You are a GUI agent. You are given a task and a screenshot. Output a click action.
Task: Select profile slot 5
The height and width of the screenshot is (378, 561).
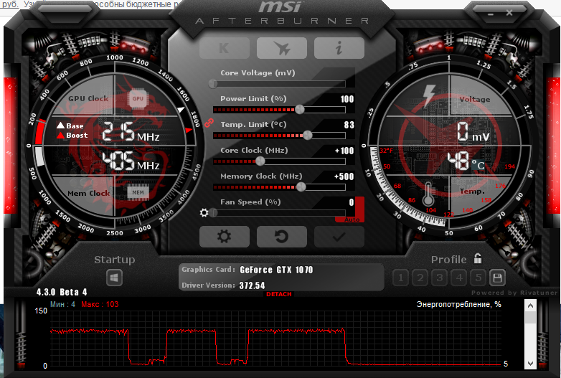coord(478,278)
